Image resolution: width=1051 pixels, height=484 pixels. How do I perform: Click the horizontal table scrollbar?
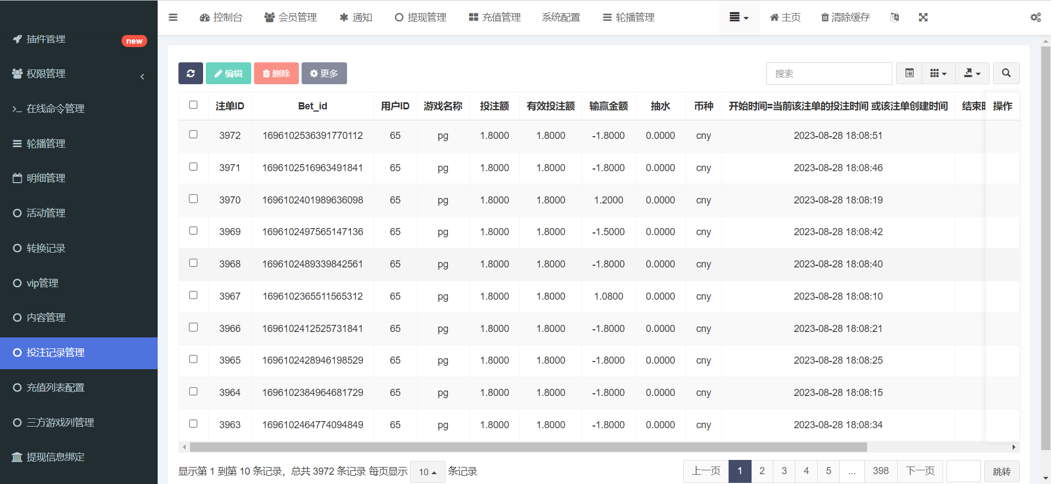tap(528, 447)
